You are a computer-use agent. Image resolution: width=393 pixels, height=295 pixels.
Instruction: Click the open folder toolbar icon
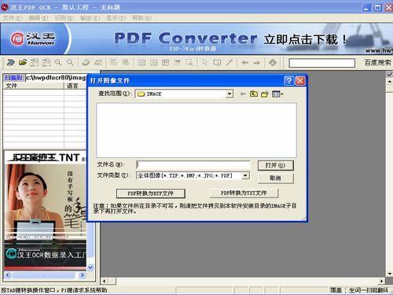click(23, 63)
